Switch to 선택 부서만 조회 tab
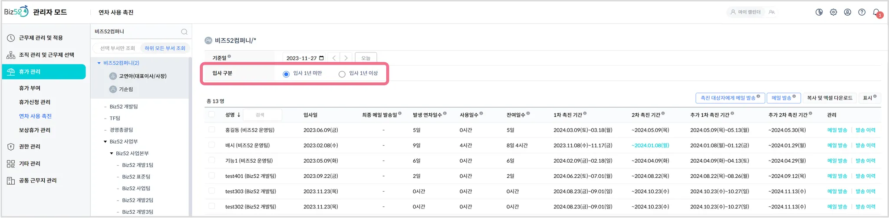The width and height of the screenshot is (889, 218). [118, 48]
